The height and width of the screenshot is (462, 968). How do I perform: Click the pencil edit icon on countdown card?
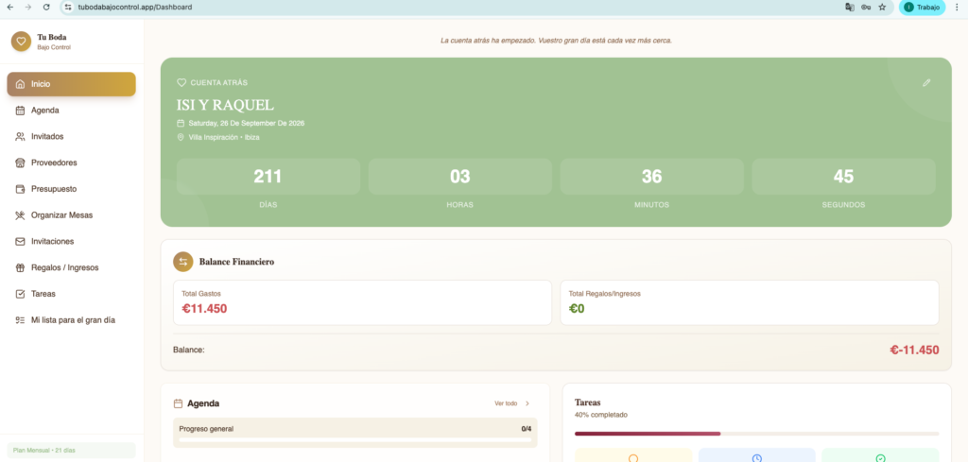(926, 83)
